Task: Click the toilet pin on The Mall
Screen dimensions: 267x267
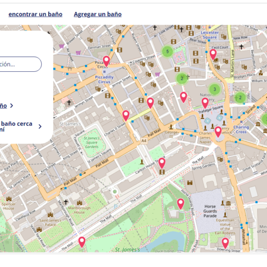Action: pyautogui.click(x=82, y=241)
